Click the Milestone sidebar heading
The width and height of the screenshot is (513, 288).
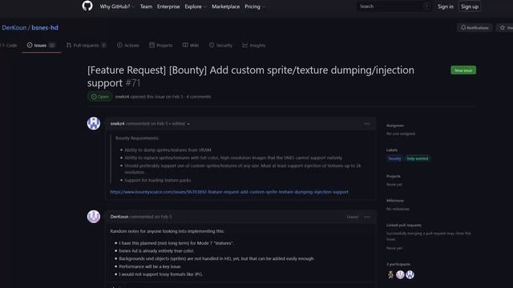(x=395, y=201)
